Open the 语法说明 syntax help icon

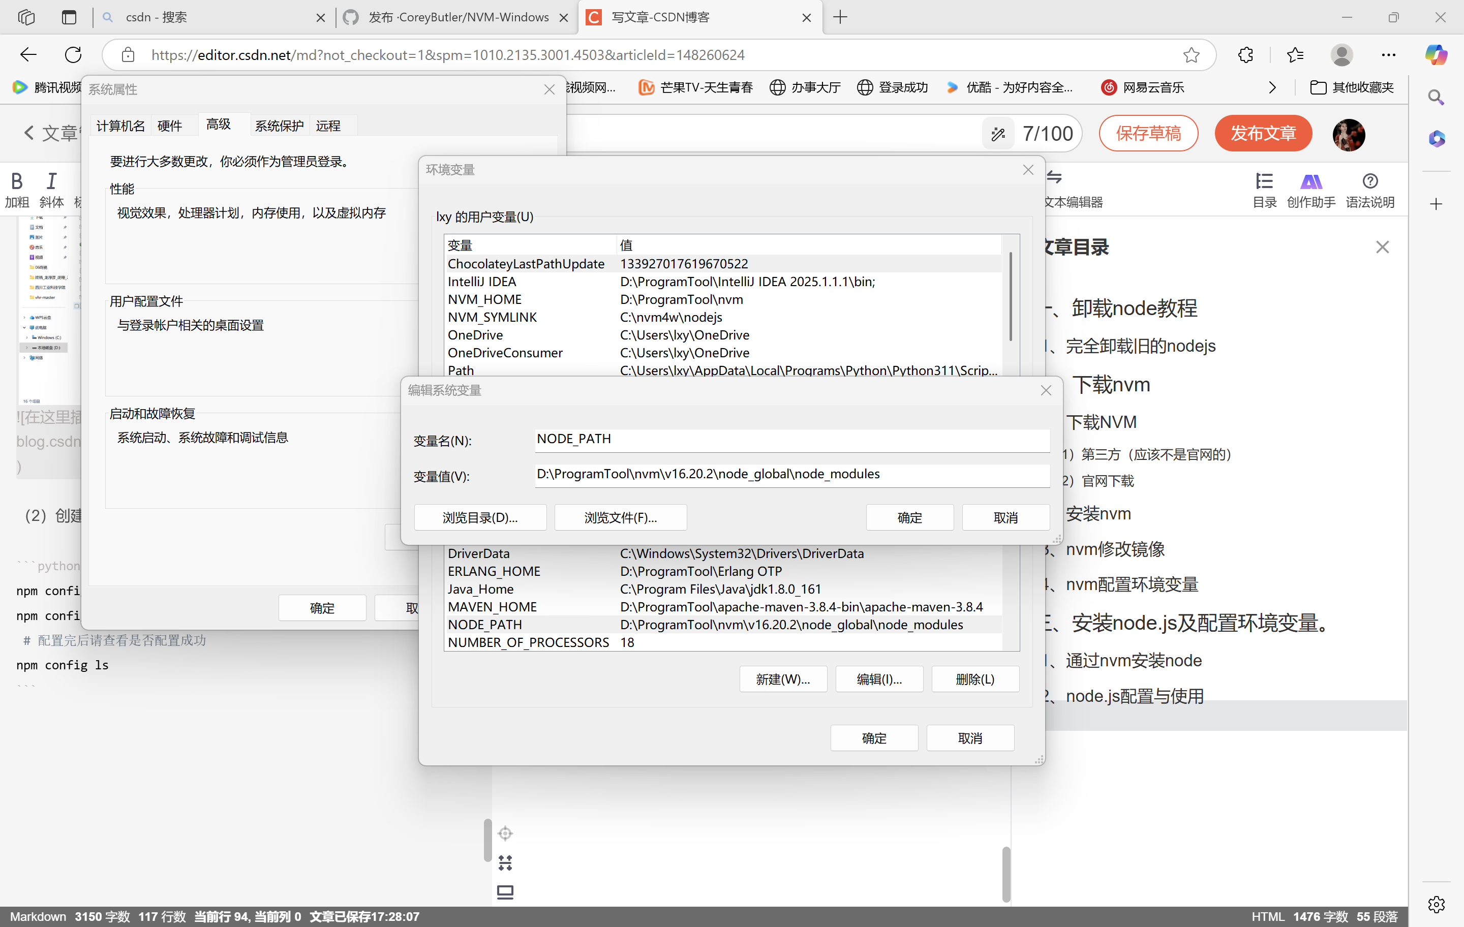(x=1370, y=182)
